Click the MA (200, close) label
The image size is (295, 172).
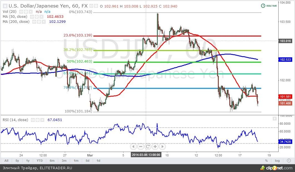[16, 22]
